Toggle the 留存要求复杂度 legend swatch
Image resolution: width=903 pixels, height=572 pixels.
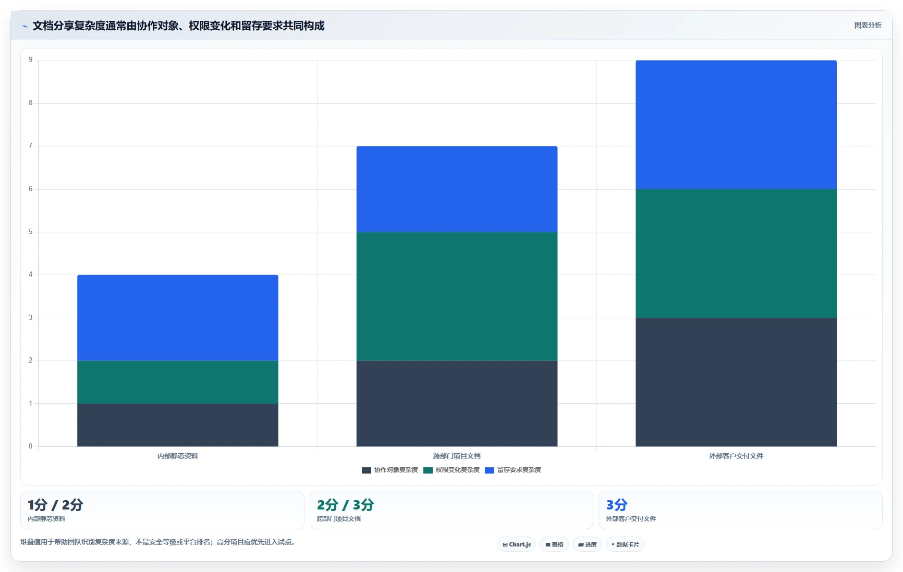[x=490, y=470]
